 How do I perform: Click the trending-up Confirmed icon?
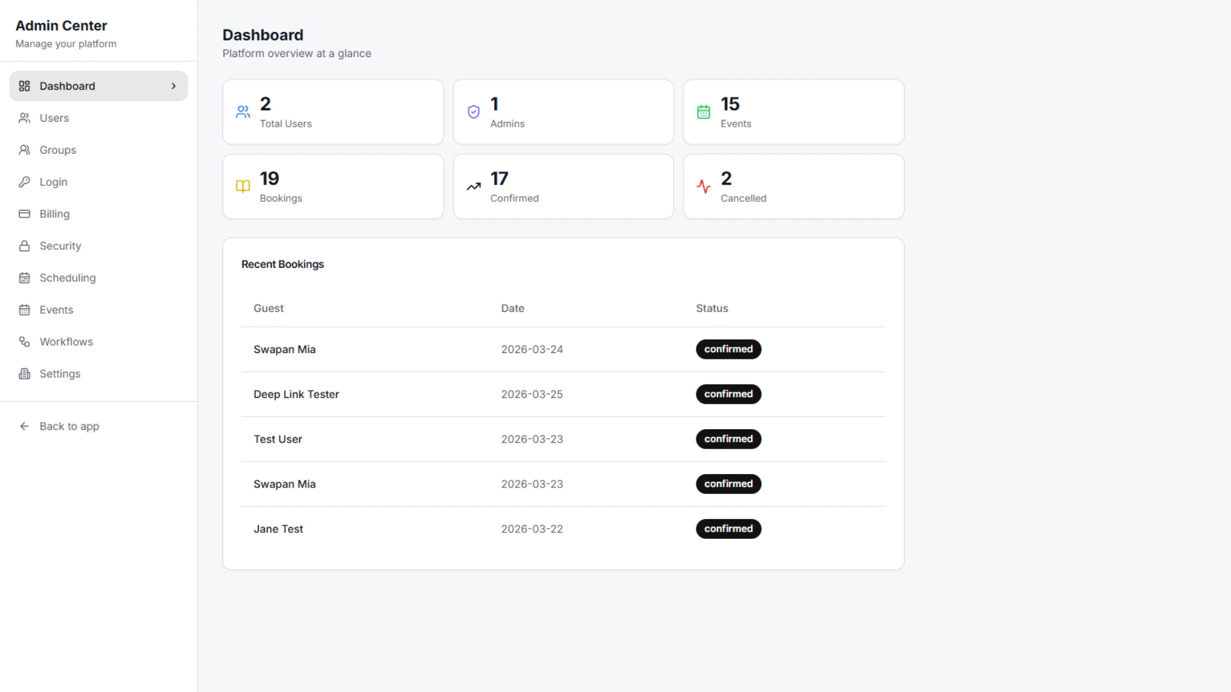click(x=474, y=186)
